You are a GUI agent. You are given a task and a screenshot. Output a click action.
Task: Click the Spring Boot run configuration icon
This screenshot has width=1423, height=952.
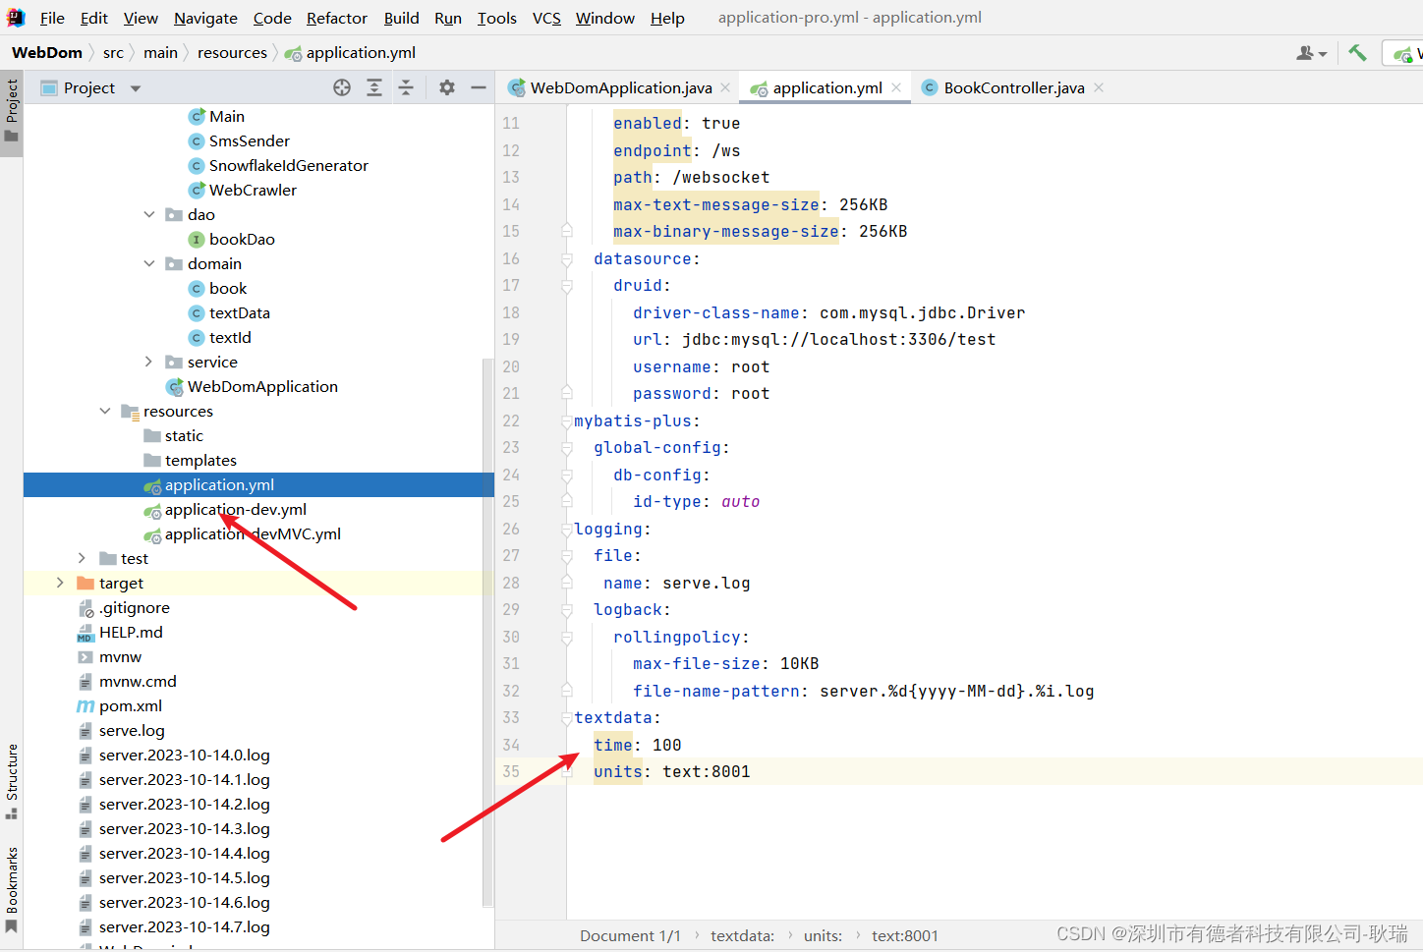1403,53
